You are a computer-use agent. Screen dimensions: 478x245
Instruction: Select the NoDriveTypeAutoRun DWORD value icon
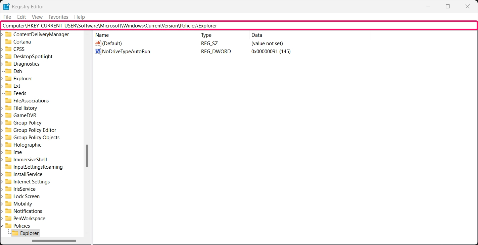98,51
